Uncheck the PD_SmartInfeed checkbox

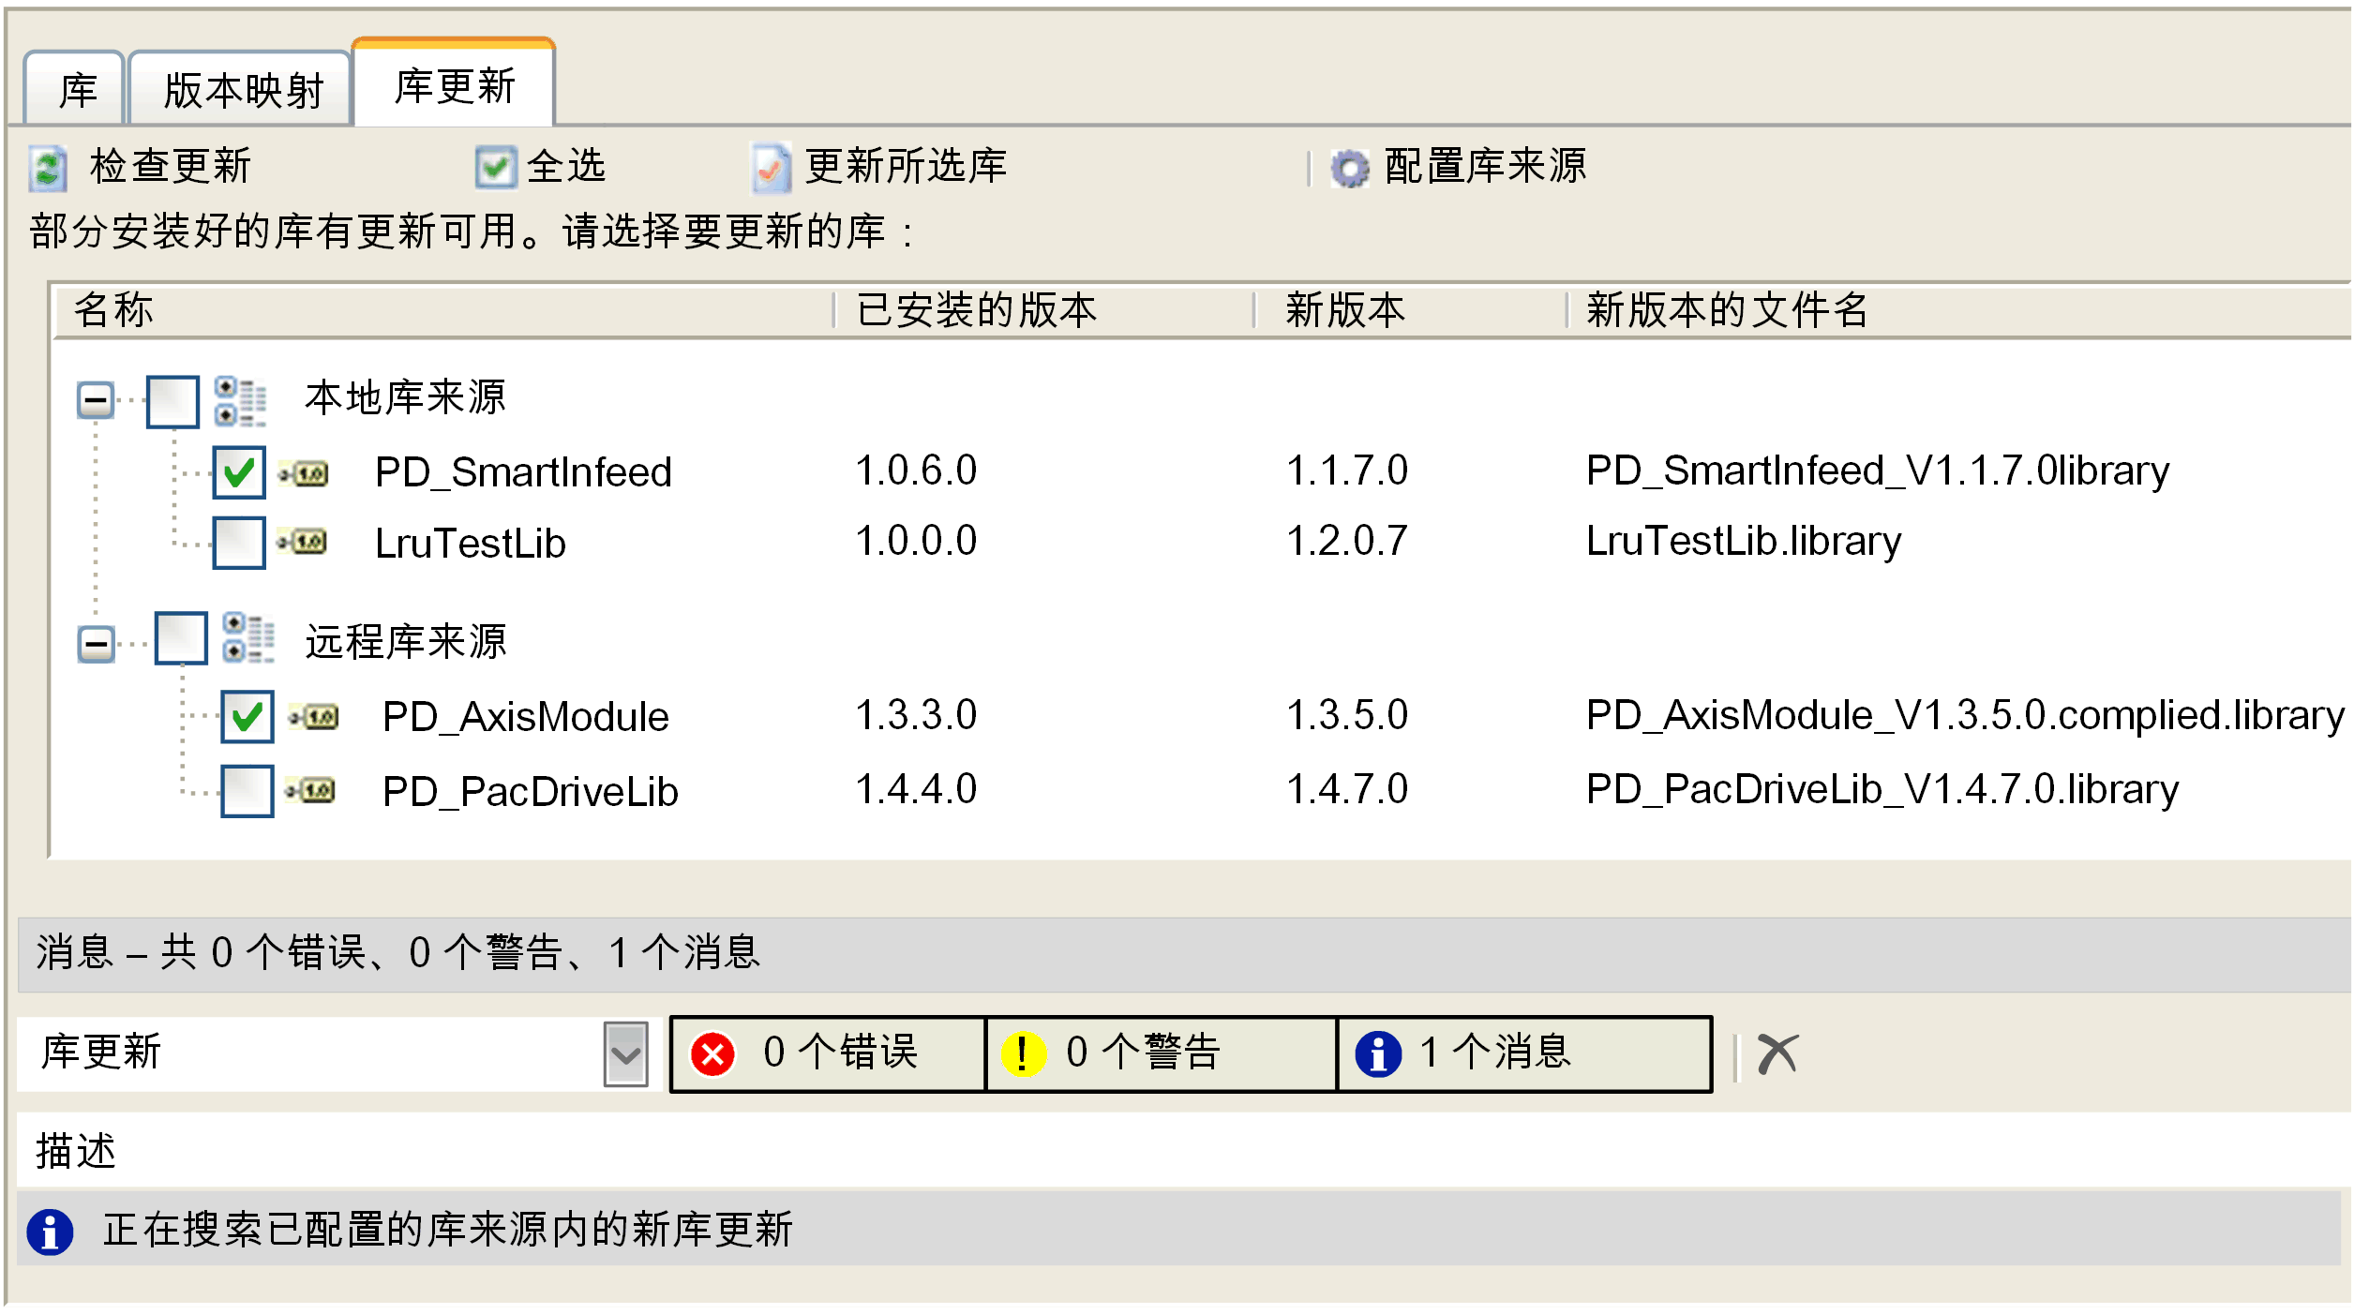[x=239, y=471]
